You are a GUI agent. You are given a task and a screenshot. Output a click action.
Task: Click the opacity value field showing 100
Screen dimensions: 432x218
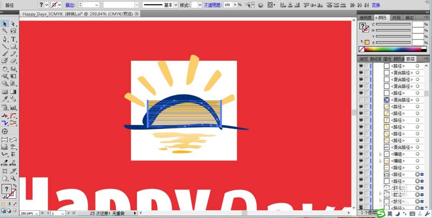[228, 5]
